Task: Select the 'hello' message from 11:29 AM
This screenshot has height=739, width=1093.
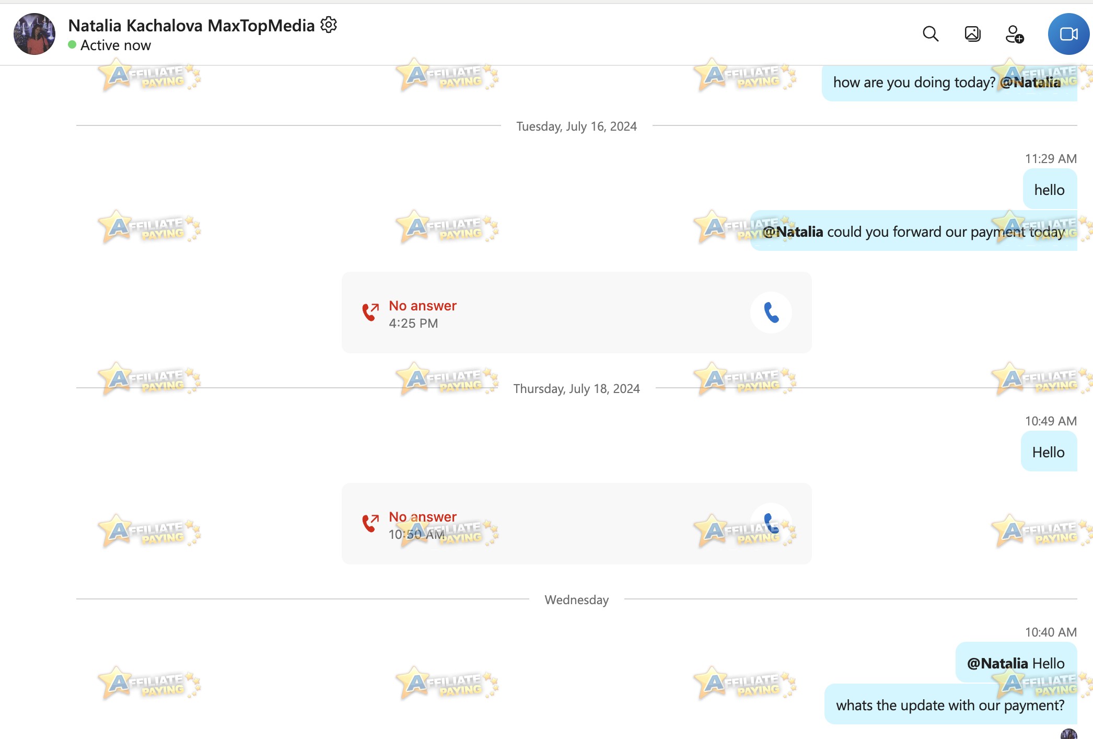Action: (x=1050, y=190)
